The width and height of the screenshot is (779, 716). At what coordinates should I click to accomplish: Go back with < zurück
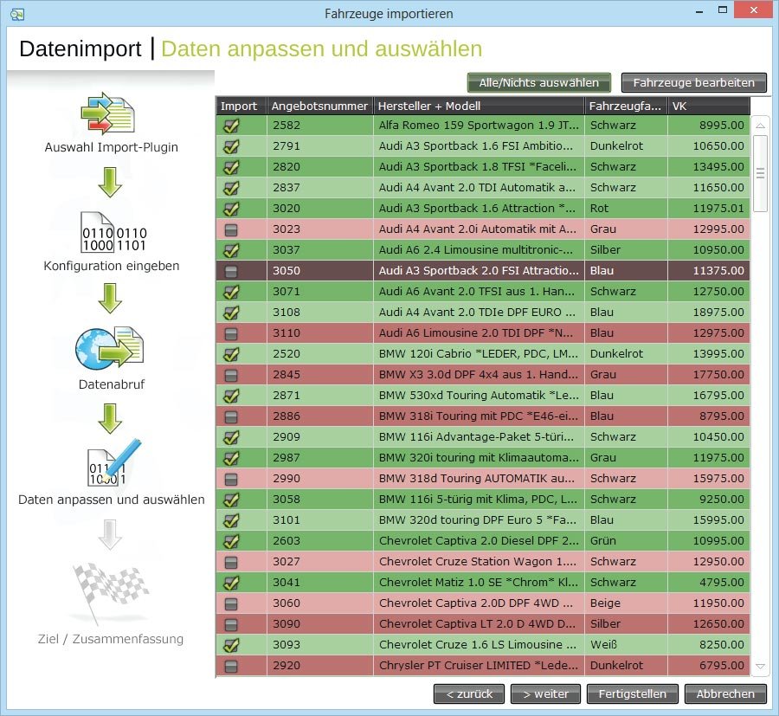click(x=469, y=693)
